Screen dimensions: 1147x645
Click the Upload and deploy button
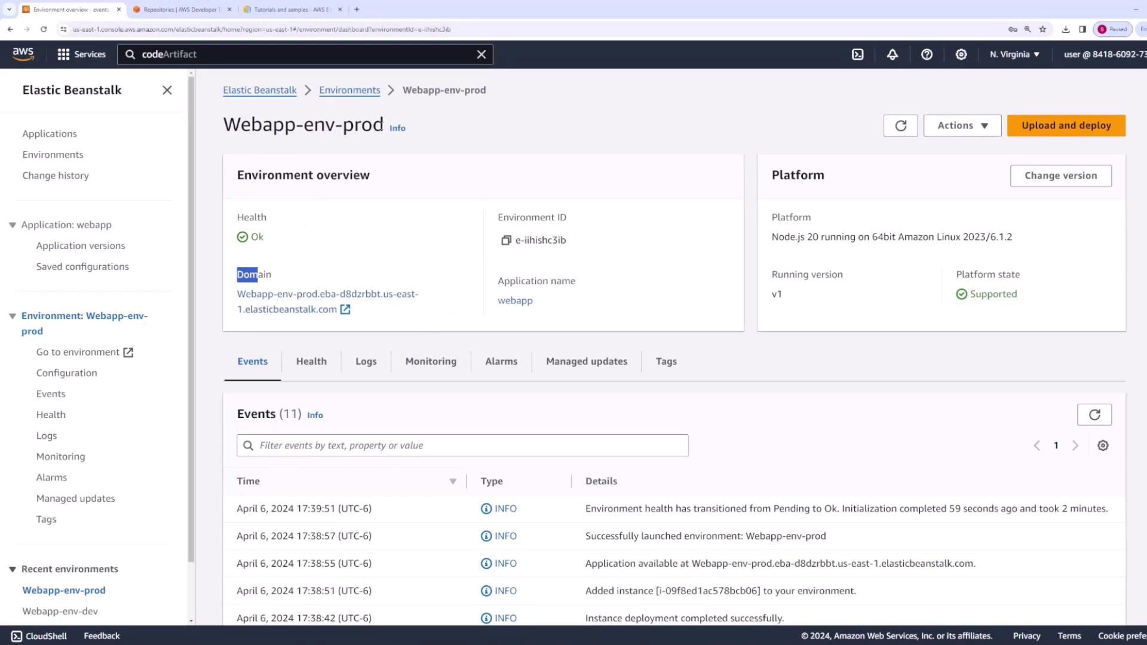tap(1066, 125)
